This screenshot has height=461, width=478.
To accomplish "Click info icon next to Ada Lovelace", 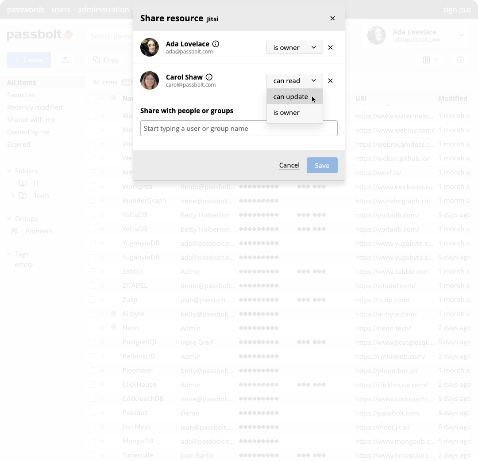I will pos(216,44).
